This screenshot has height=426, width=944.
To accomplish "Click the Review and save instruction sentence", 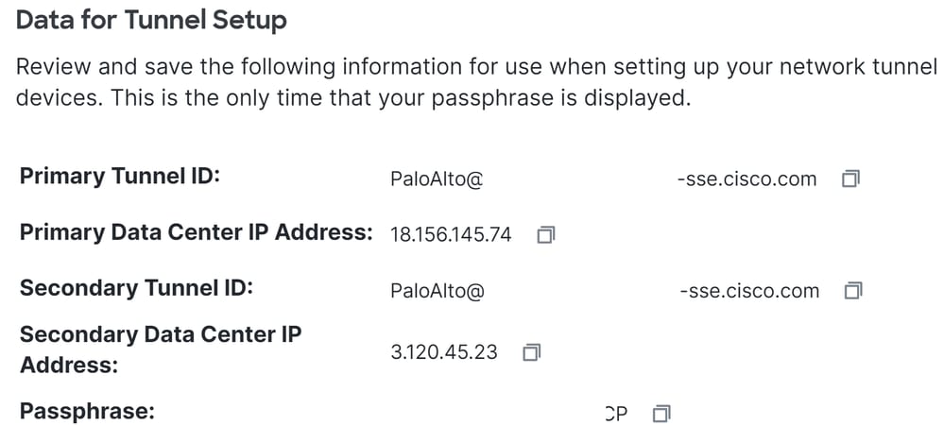I will [x=476, y=67].
